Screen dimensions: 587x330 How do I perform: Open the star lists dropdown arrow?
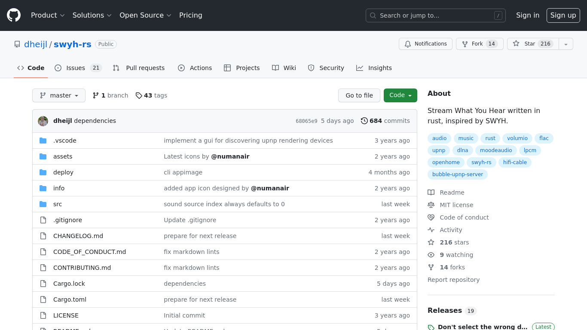click(566, 44)
